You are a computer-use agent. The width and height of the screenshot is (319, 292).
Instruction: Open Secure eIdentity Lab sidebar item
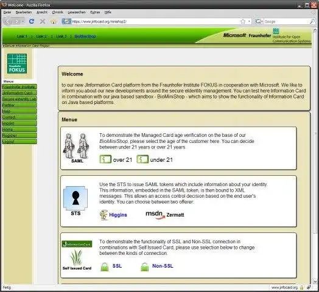coord(19,99)
